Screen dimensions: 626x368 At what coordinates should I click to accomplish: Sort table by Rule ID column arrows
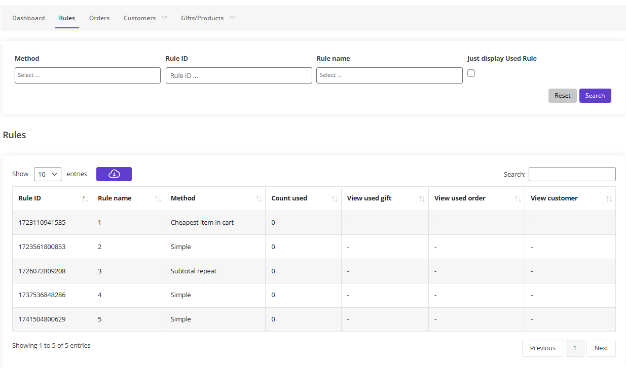tap(85, 199)
